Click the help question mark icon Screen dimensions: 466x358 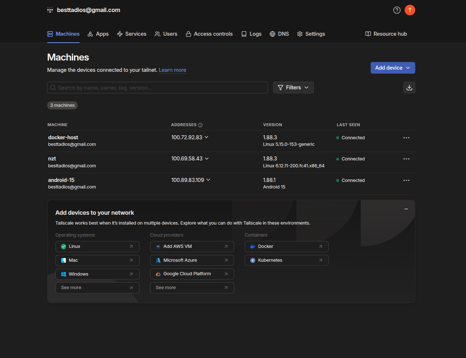coord(397,10)
